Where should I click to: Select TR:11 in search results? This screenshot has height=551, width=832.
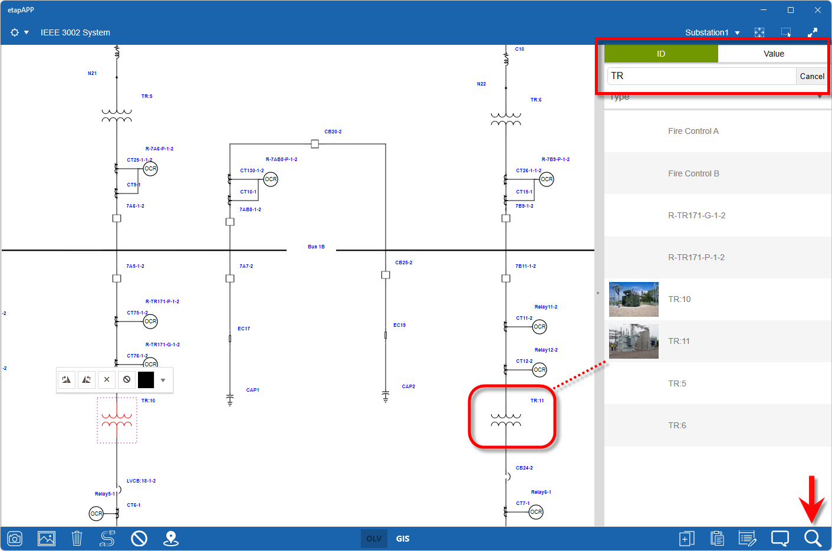(718, 341)
